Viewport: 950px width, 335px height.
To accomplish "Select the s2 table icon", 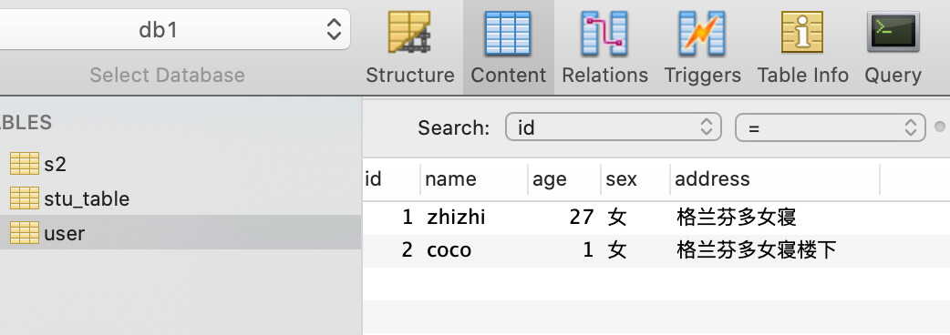I will (x=25, y=163).
